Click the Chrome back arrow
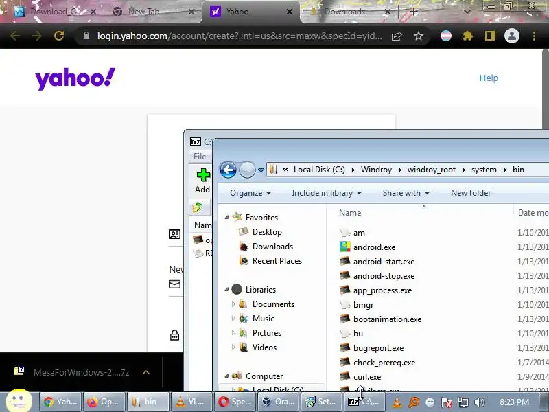 tap(14, 36)
